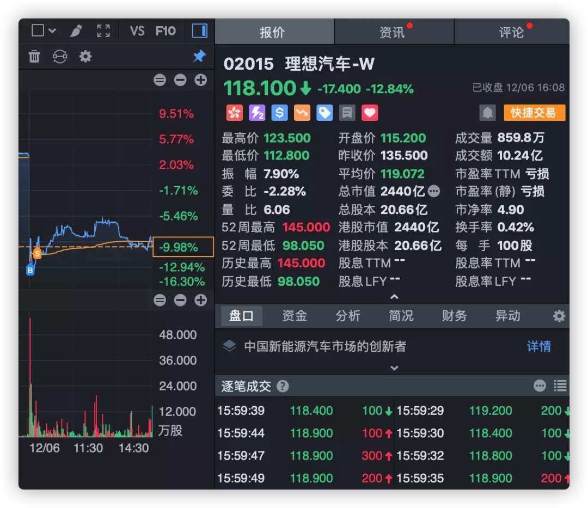The image size is (588, 508).
Task: Open 逐笔成交 more options menu
Action: 540,386
